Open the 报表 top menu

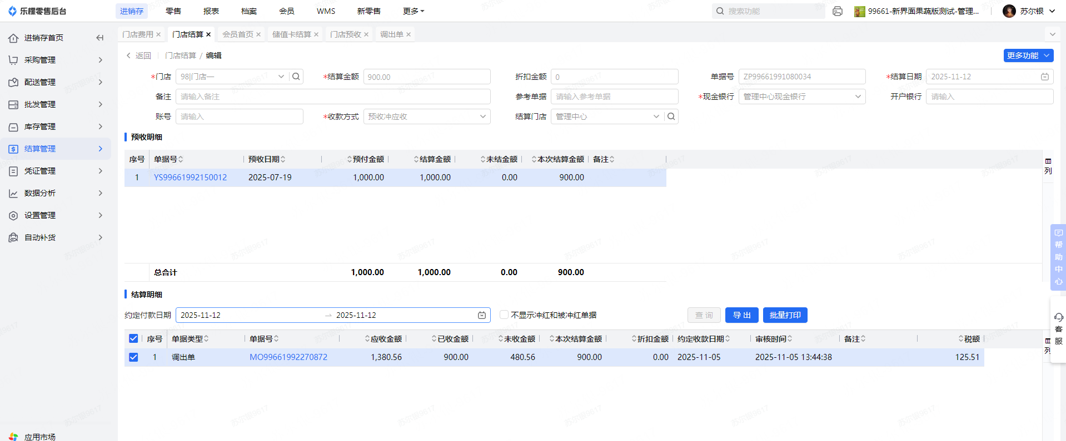[211, 11]
